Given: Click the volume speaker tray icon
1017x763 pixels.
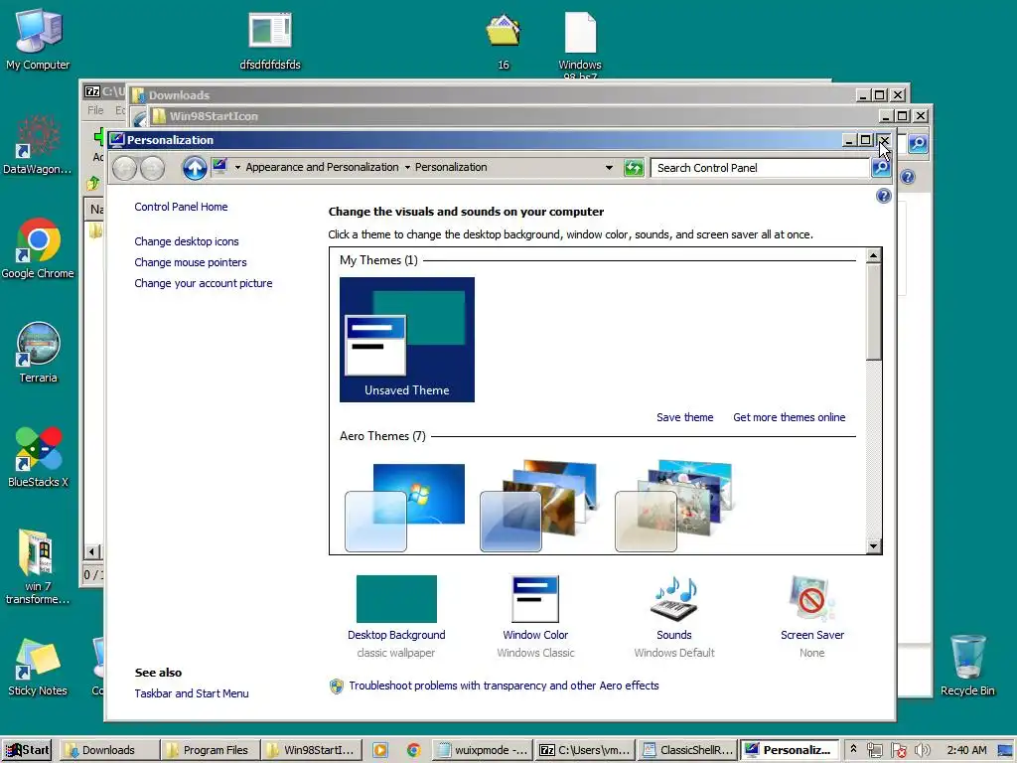Looking at the screenshot, I should pos(922,750).
